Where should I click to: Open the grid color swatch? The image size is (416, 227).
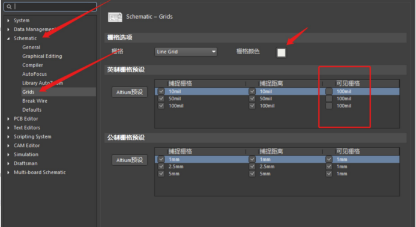click(x=281, y=53)
